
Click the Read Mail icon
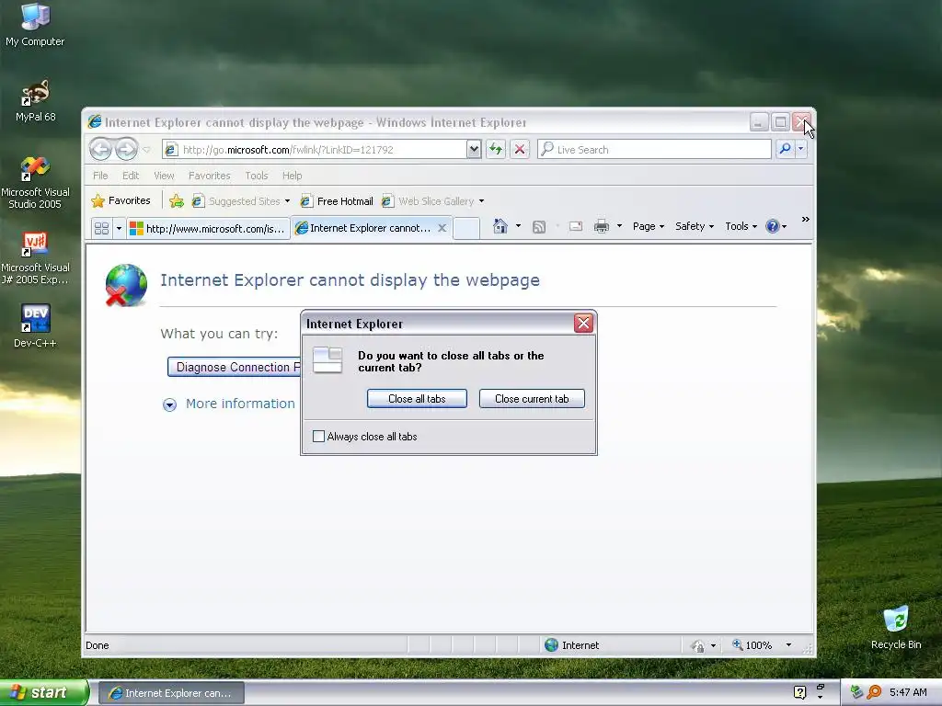coord(576,226)
